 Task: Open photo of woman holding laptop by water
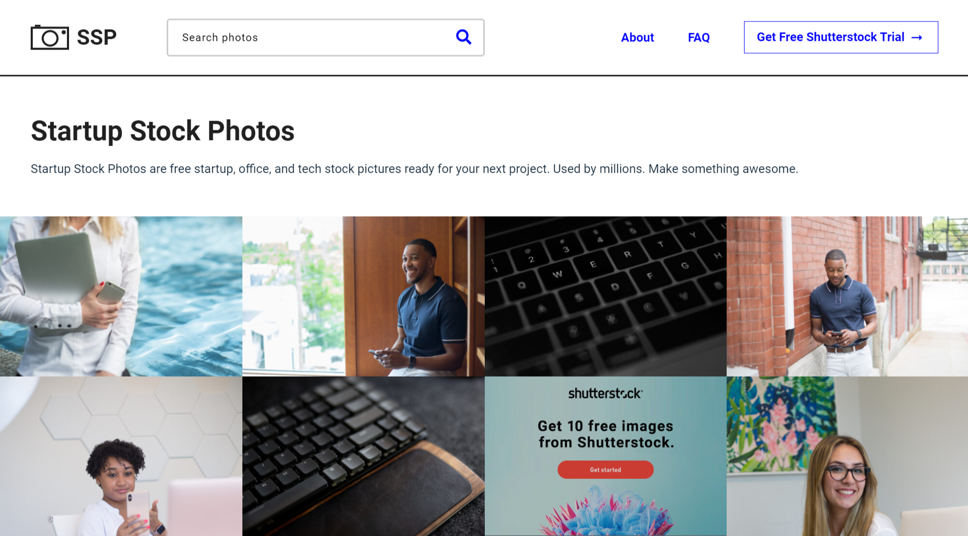point(121,296)
